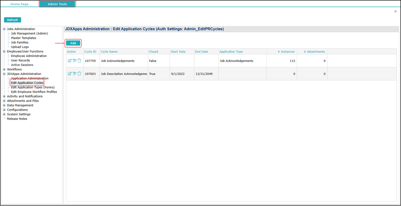401x206 pixels.
Task: Collapse the Jobs Administration tree node
Action: point(4,29)
